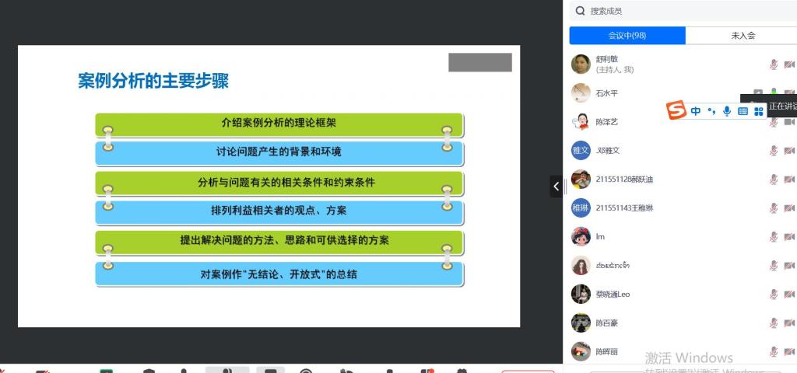Screen dimensions: 797x373
Task: Unmute microphone for host 舒利敏
Action: pos(774,64)
